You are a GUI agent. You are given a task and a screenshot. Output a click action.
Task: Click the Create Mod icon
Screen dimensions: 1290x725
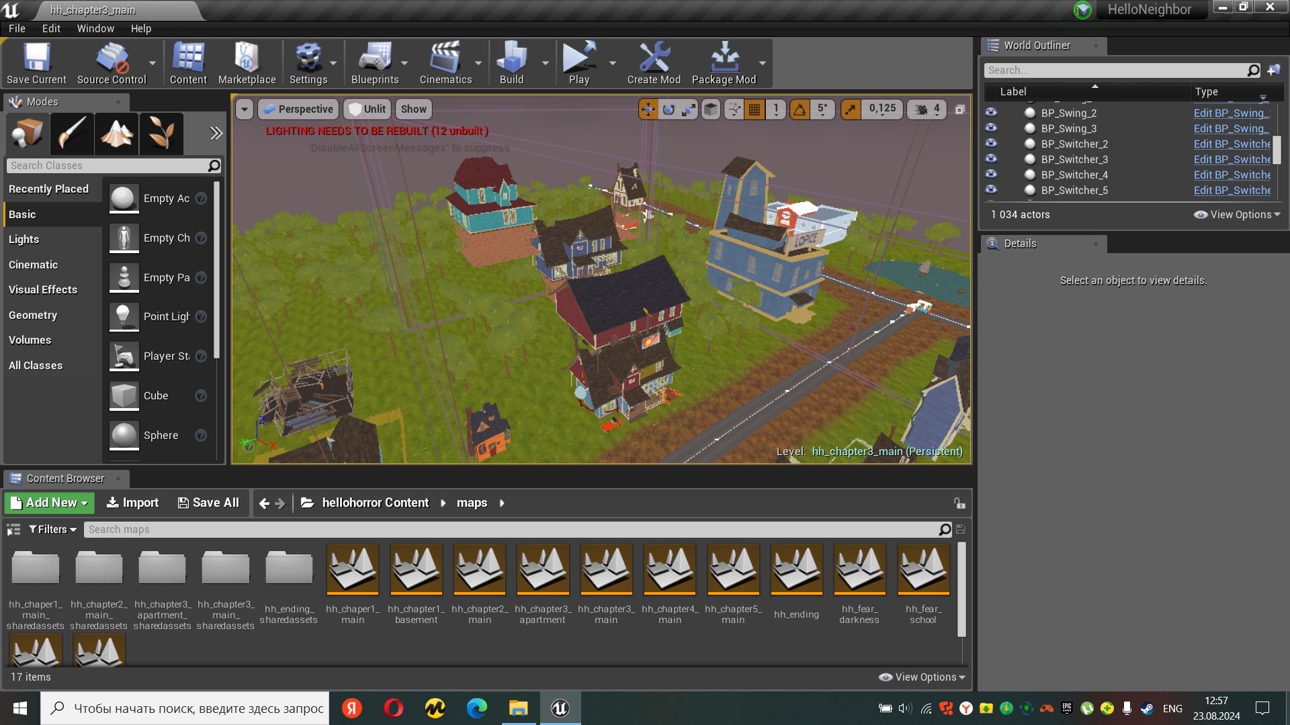tap(654, 63)
